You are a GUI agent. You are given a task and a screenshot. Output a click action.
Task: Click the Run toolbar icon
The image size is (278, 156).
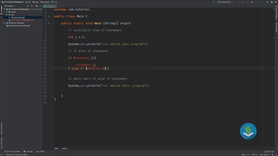point(235,2)
